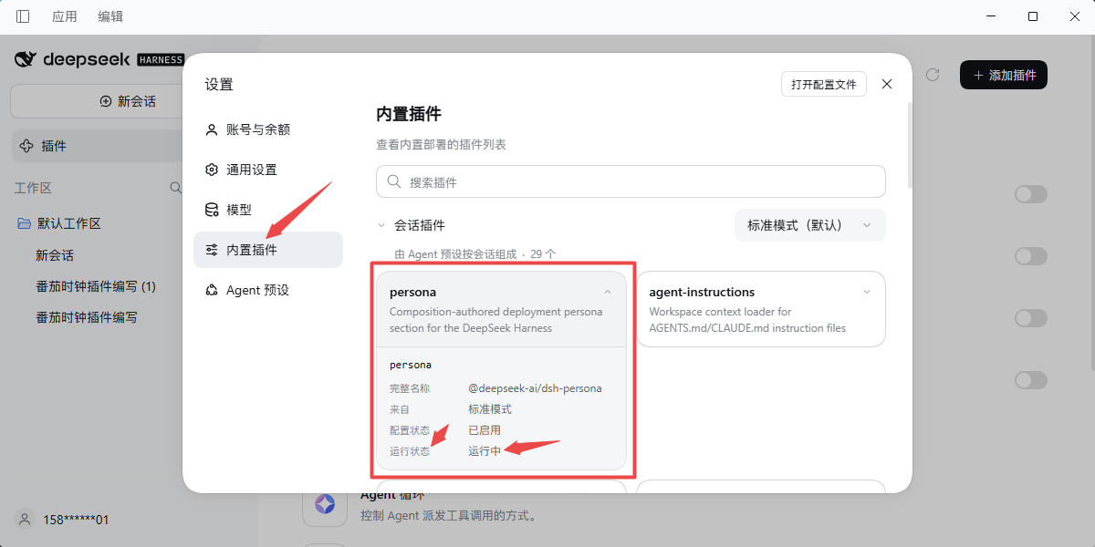Viewport: 1095px width, 547px height.
Task: Expand the agent-instructions plugin card
Action: point(867,293)
